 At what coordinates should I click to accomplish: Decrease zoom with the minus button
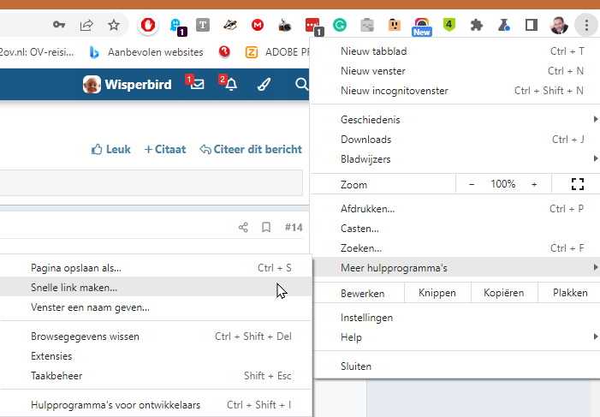471,184
